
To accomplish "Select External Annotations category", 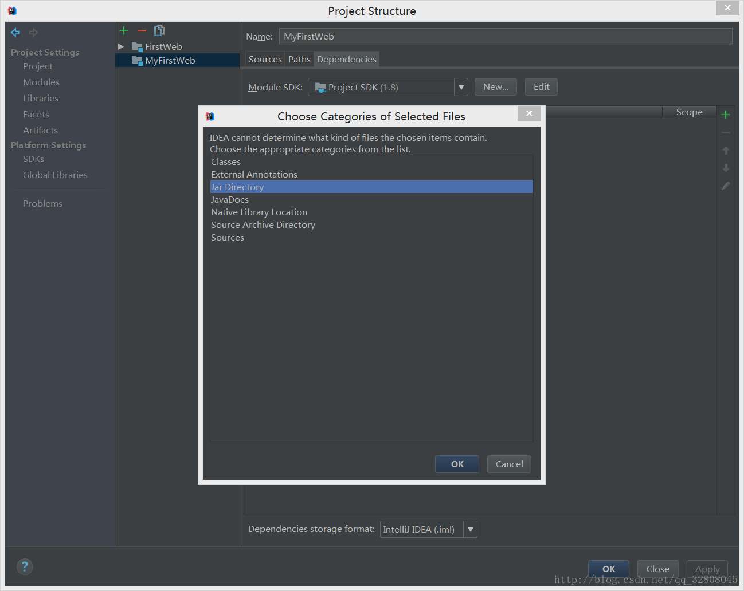I will click(x=371, y=175).
